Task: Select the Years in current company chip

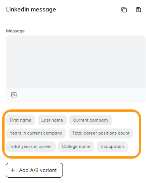Action: point(36,133)
